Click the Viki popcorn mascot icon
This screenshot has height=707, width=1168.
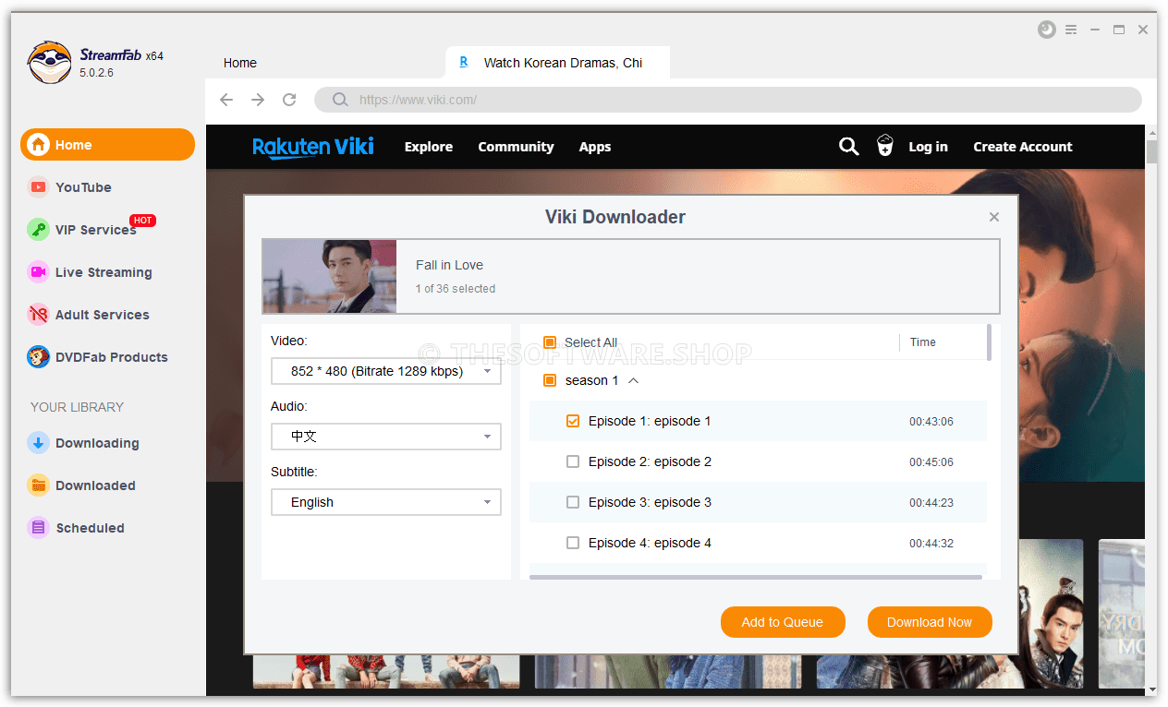[x=885, y=146]
